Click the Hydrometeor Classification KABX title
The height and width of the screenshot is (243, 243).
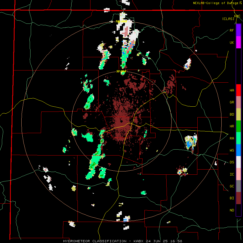[x=123, y=241]
